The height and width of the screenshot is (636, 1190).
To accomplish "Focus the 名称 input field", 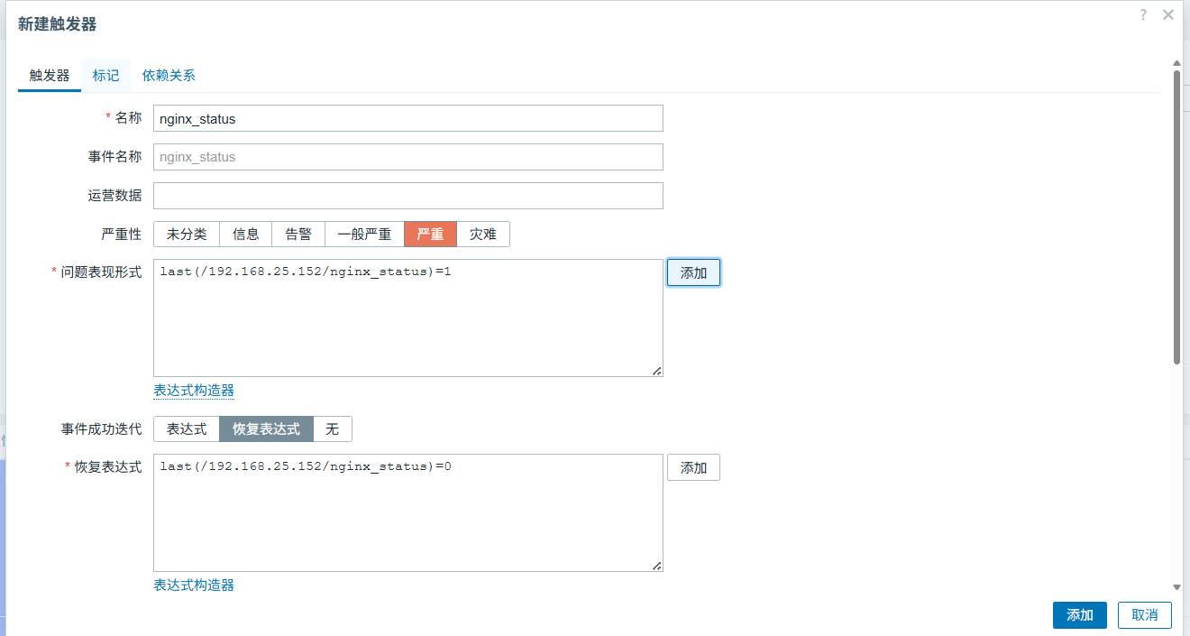I will tap(408, 118).
